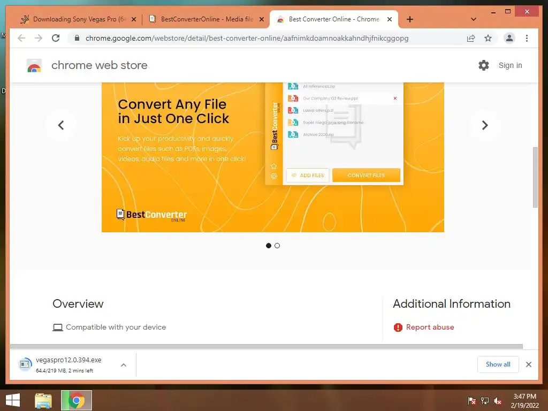Viewport: 548px width, 411px height.
Task: Click the vegaspro download file icon
Action: tap(25, 364)
